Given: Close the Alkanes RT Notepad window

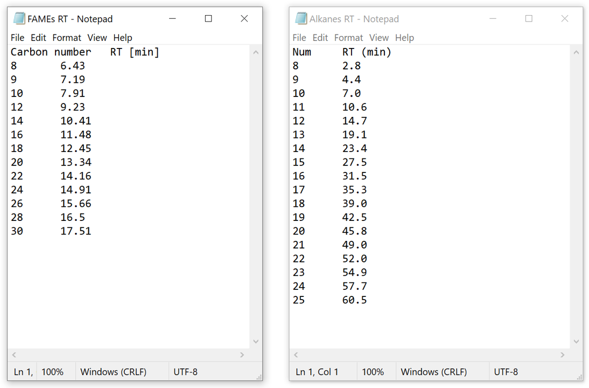Looking at the screenshot, I should [564, 19].
